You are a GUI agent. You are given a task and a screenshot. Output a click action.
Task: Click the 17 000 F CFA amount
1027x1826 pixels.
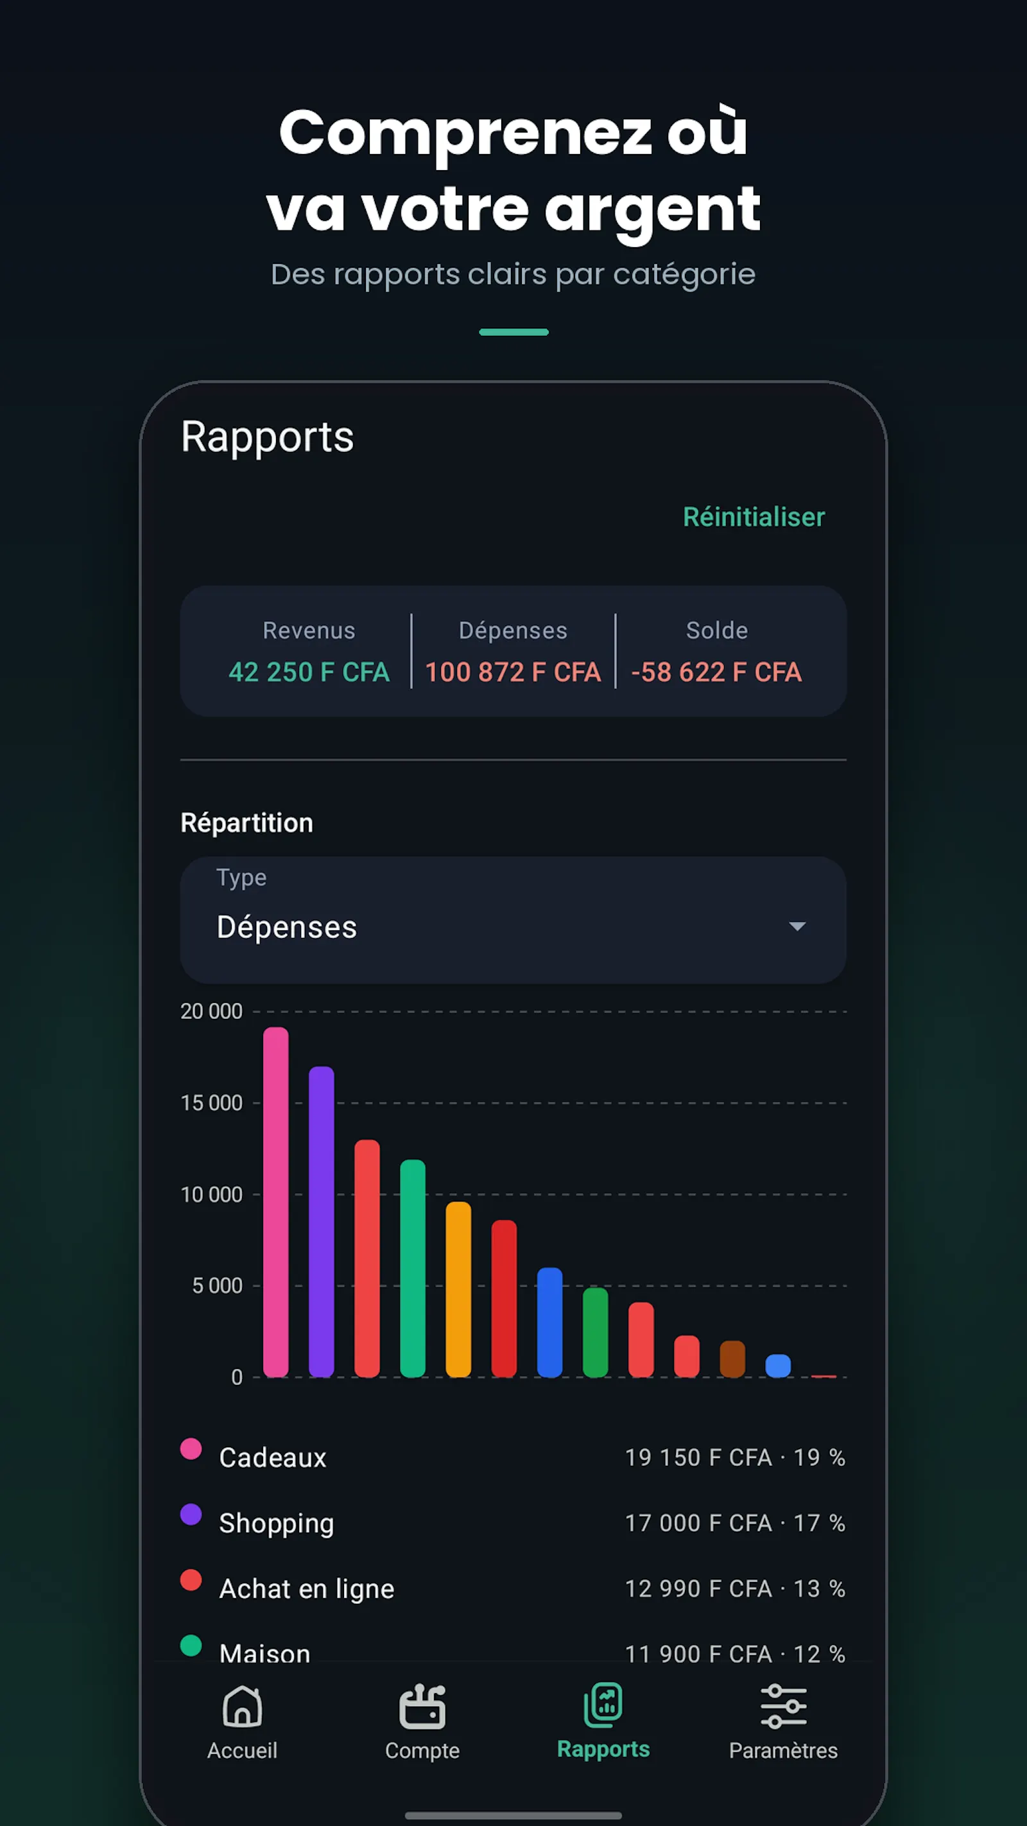698,1522
